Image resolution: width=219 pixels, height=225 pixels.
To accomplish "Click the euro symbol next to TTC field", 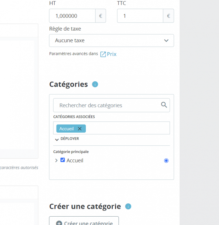I will click(x=169, y=16).
